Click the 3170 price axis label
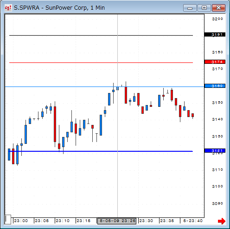Viewport: 230px width, 229px height. (217, 69)
